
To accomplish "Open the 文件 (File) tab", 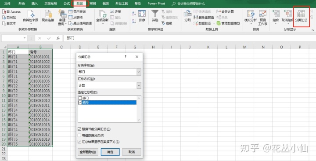I will tap(7, 4).
